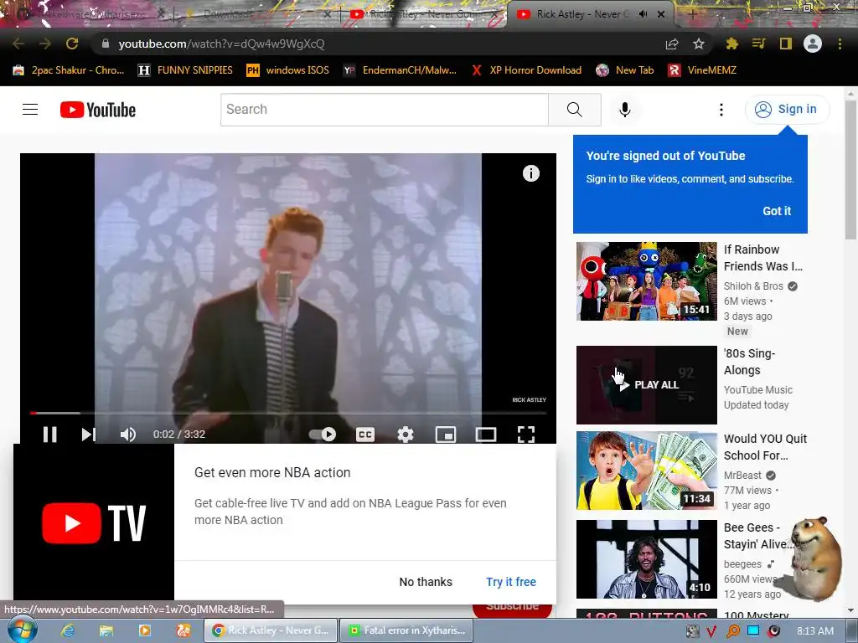
Task: Open the Windows Start button
Action: click(x=23, y=630)
